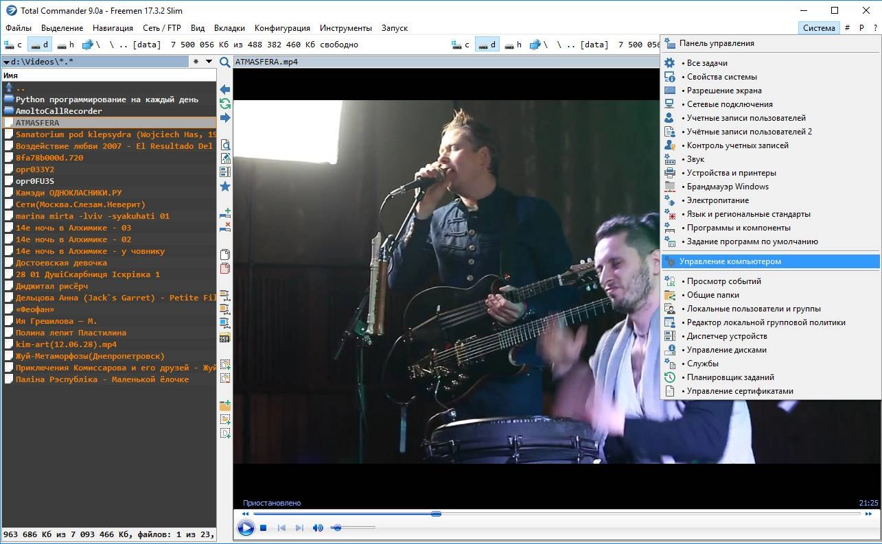Switch the right panel to drive h
The width and height of the screenshot is (882, 544).
point(513,45)
